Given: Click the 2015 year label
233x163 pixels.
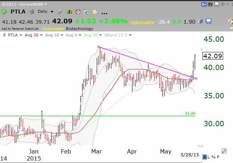Looking at the screenshot, I should (x=34, y=158).
